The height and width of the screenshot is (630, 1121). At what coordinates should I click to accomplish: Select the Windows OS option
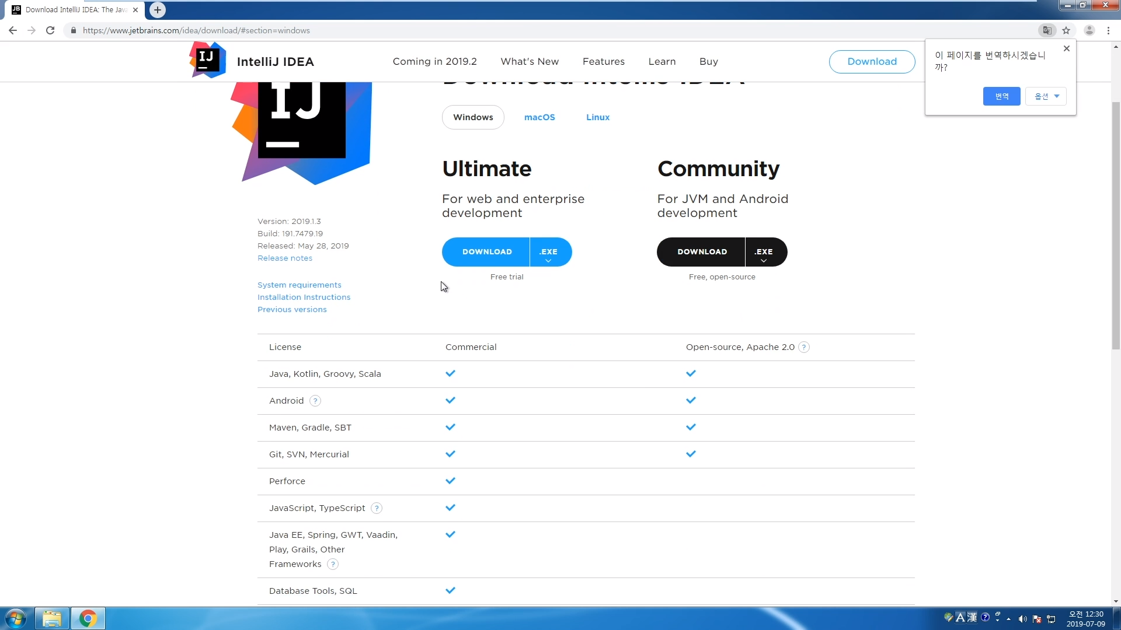point(473,117)
